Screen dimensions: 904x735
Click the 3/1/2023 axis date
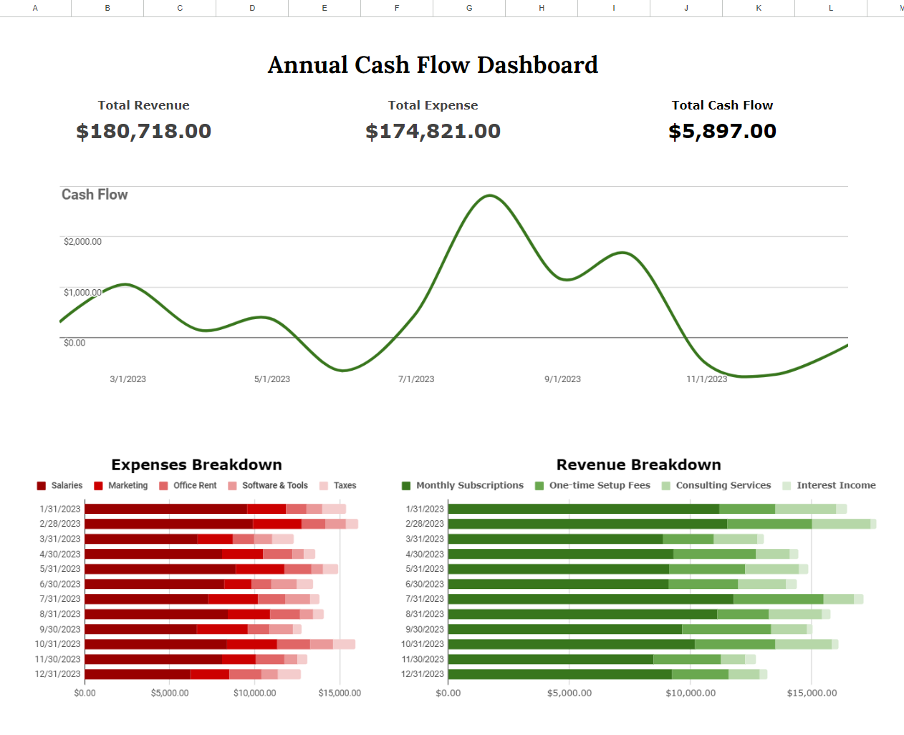pos(128,379)
